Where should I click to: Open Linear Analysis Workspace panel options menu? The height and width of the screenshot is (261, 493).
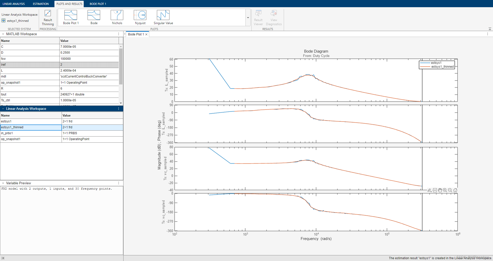(x=119, y=109)
